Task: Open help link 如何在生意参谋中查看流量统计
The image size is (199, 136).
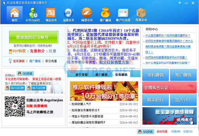Action: pyautogui.click(x=169, y=47)
